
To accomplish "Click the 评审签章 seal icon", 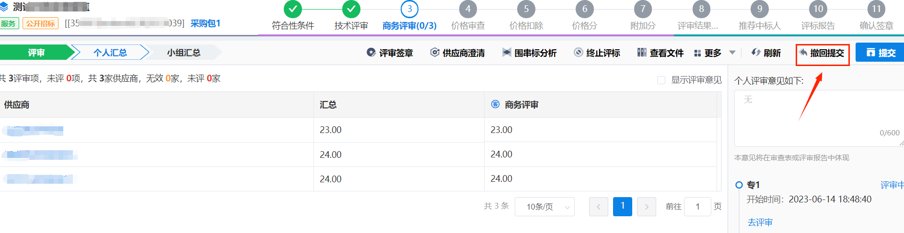I will tap(371, 53).
